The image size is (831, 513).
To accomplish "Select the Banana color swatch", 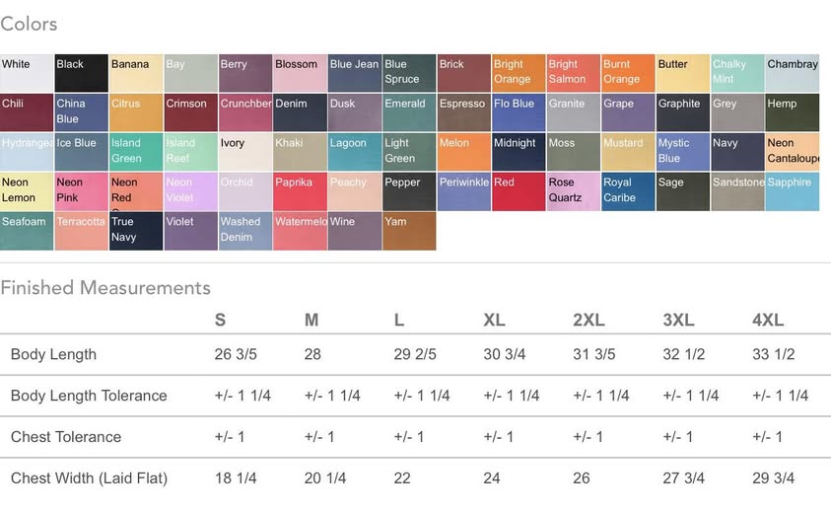I will point(136,73).
